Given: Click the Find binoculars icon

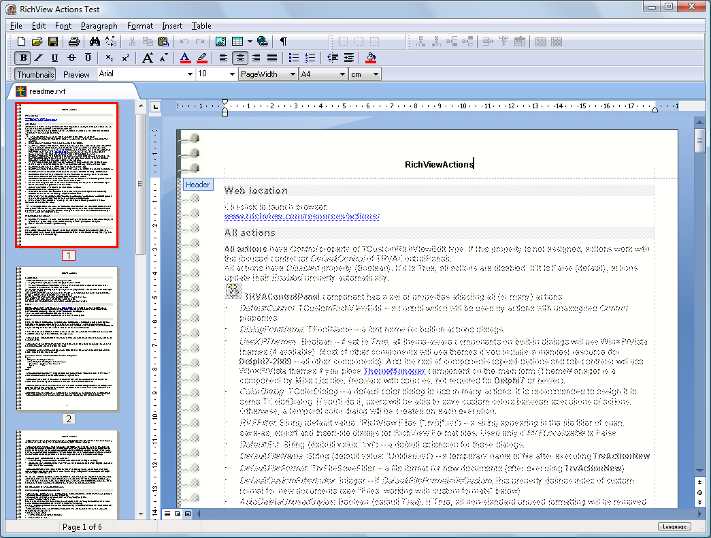Looking at the screenshot, I should pos(95,42).
